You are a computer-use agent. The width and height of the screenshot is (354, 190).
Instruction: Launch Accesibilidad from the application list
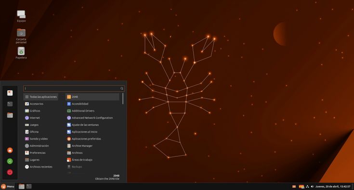pyautogui.click(x=92, y=104)
